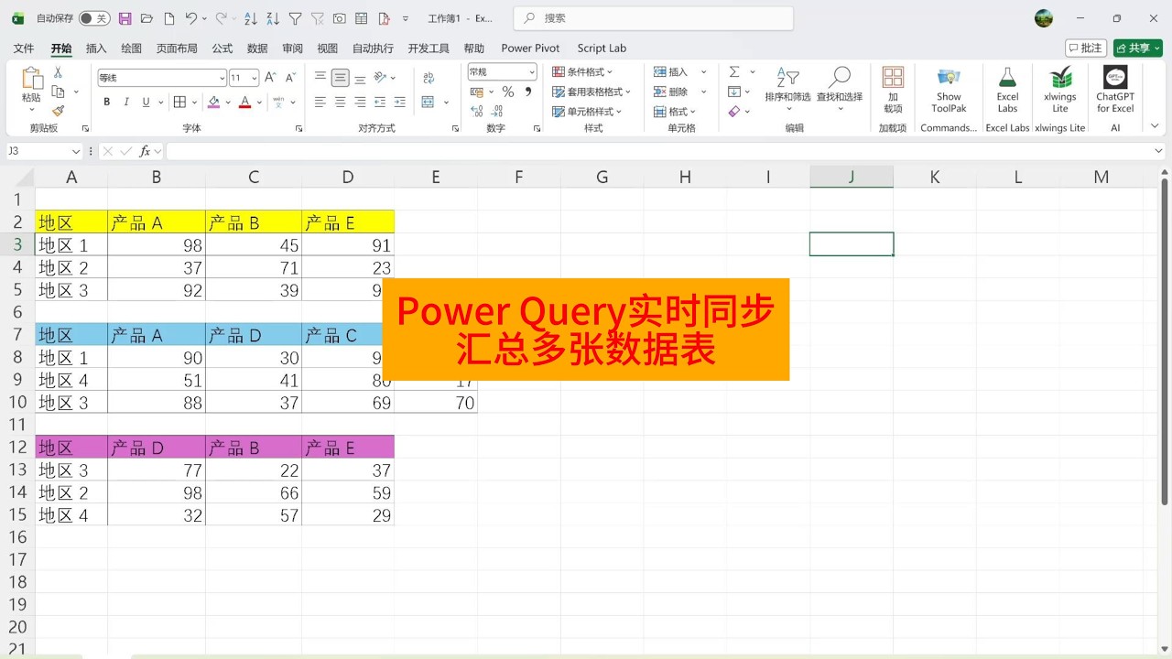Cut selection with the scissors icon
The width and height of the screenshot is (1172, 659).
[58, 72]
